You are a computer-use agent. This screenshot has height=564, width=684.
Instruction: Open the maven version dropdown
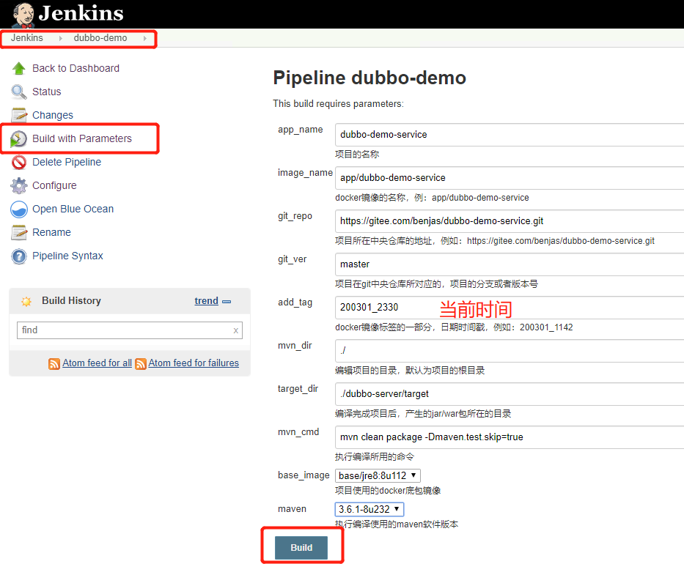[x=369, y=509]
